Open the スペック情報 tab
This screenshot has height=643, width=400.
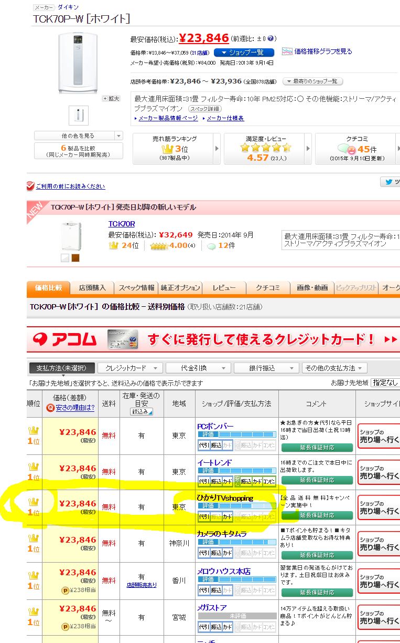pyautogui.click(x=136, y=288)
